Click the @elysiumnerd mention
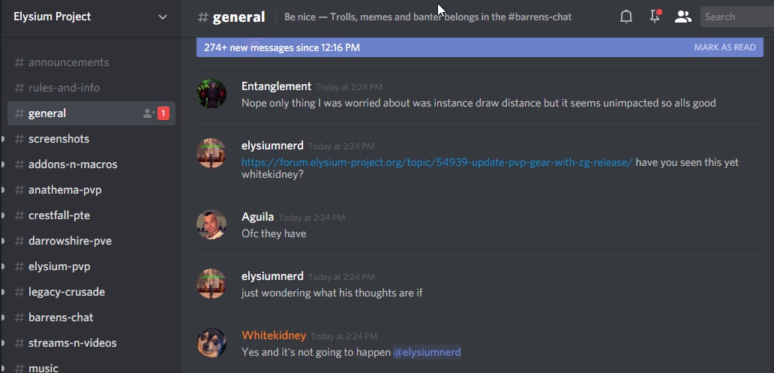The image size is (774, 373). tap(427, 352)
